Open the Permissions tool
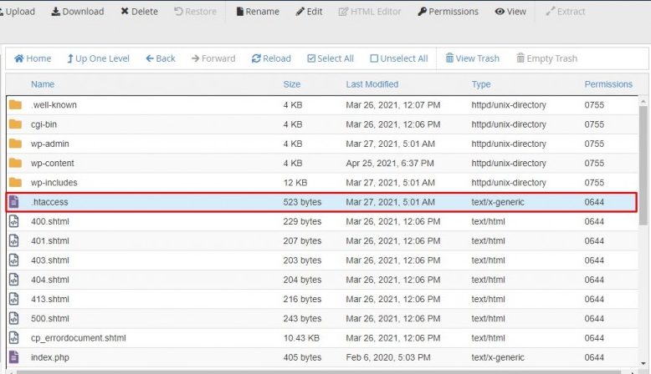The image size is (651, 374). (448, 12)
